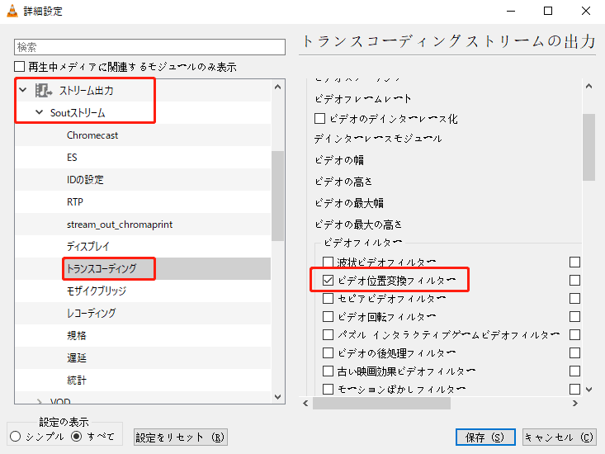Click the VLC cone icon in title bar
This screenshot has height=454, width=605.
click(x=12, y=11)
